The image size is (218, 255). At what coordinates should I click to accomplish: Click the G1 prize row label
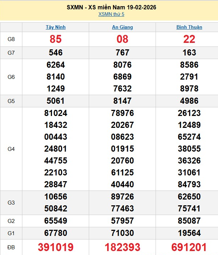tap(11, 233)
